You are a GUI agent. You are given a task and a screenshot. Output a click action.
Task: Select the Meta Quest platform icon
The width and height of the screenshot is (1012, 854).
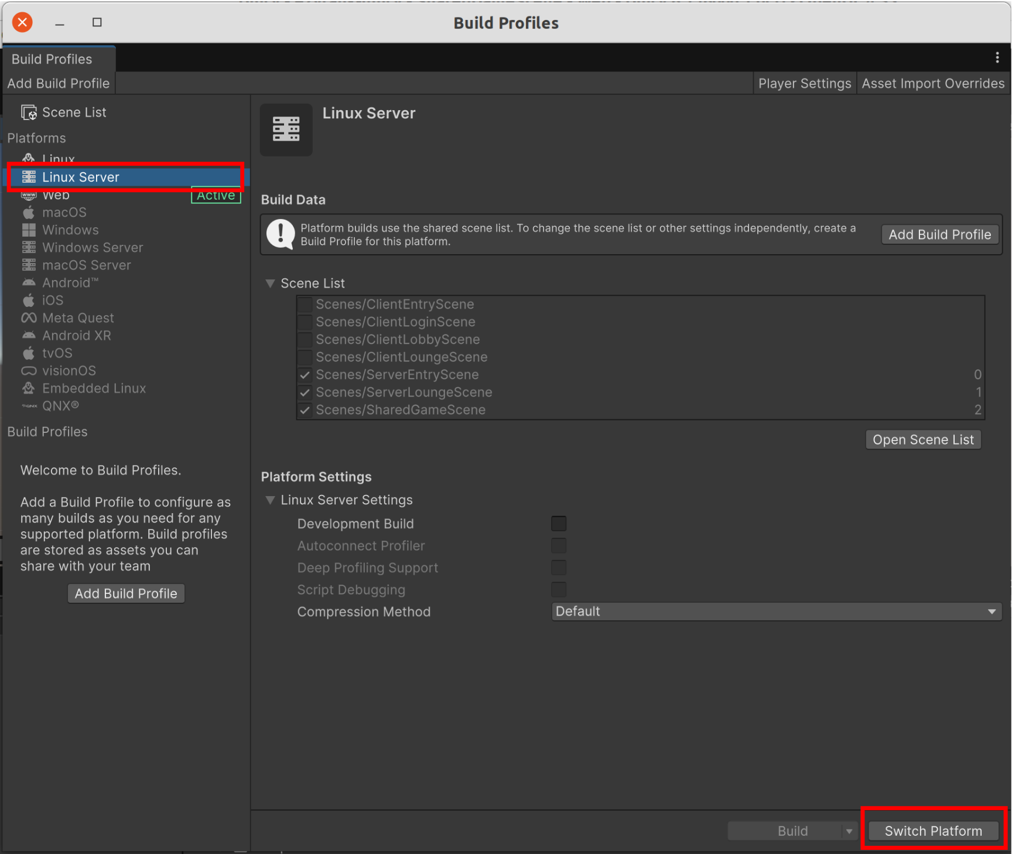[29, 317]
